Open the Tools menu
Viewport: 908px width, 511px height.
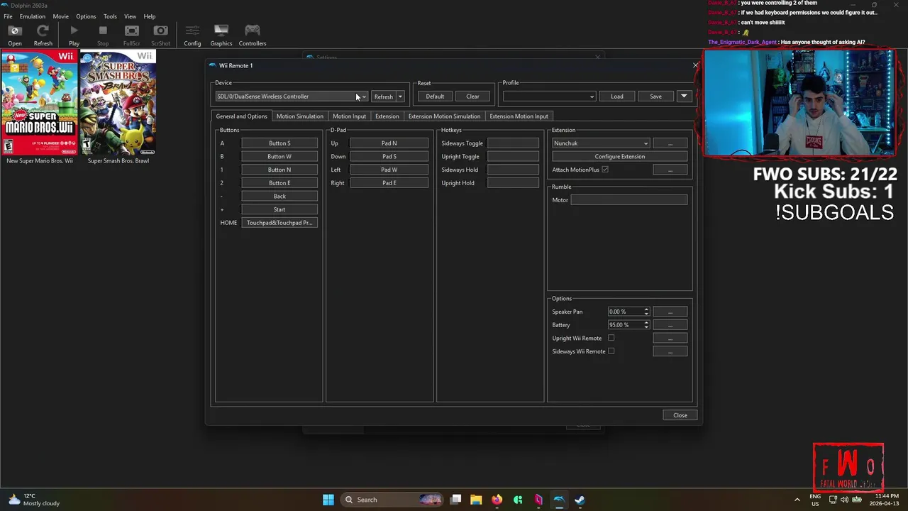click(x=110, y=16)
